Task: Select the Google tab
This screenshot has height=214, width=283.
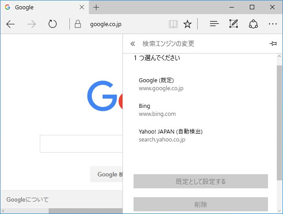Action: (44, 7)
